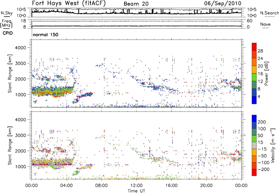Click the 4 label on Power scale
This screenshot has width=279, height=193.
(259, 97)
